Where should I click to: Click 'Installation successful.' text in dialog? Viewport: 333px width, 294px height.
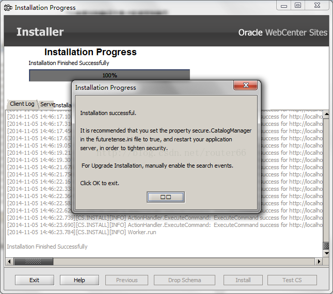(108, 113)
